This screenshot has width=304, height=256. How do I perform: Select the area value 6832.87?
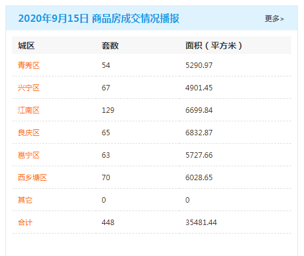click(x=199, y=133)
